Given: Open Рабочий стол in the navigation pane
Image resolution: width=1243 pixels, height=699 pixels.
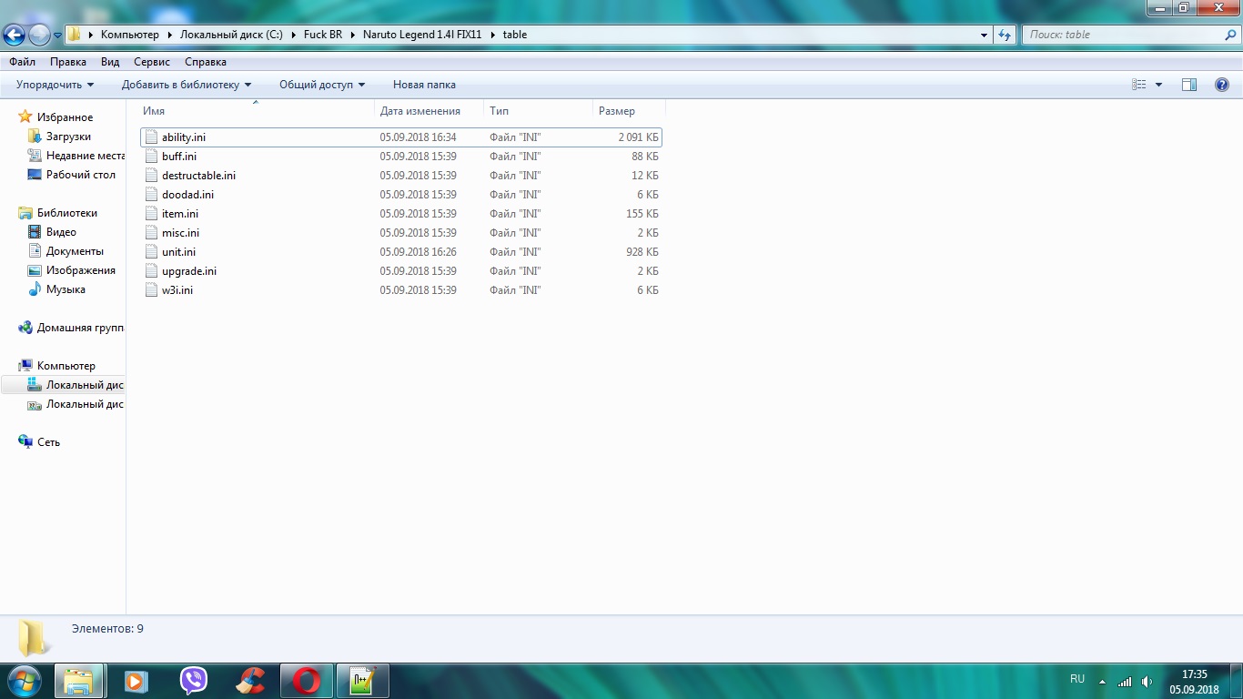Looking at the screenshot, I should tap(81, 175).
